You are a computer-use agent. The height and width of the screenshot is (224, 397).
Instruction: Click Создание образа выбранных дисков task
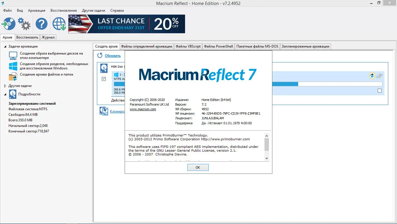pos(51,55)
